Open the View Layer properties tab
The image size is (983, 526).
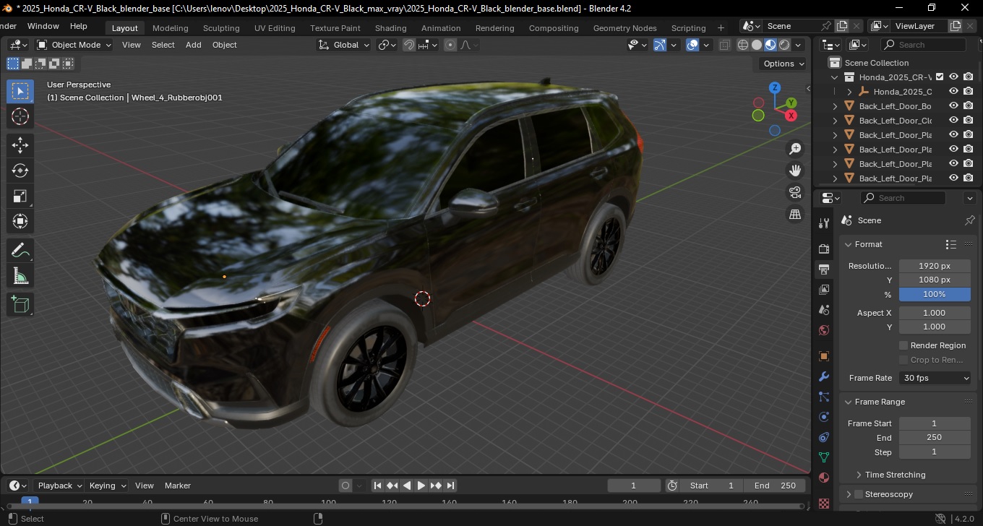(824, 290)
